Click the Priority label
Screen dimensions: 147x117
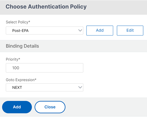[13, 59]
